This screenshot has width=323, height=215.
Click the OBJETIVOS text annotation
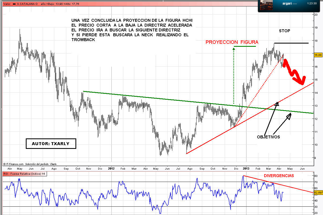pyautogui.click(x=268, y=137)
